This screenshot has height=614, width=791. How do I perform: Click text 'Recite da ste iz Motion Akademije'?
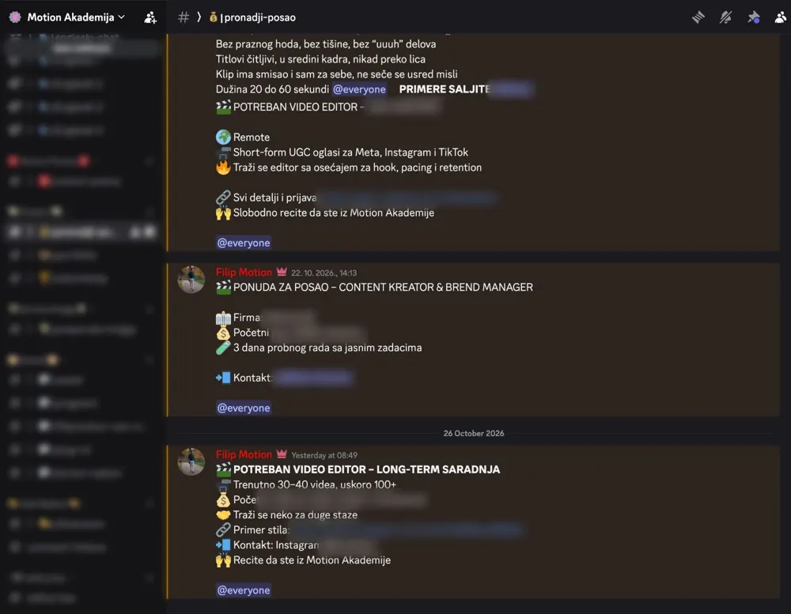pos(312,560)
